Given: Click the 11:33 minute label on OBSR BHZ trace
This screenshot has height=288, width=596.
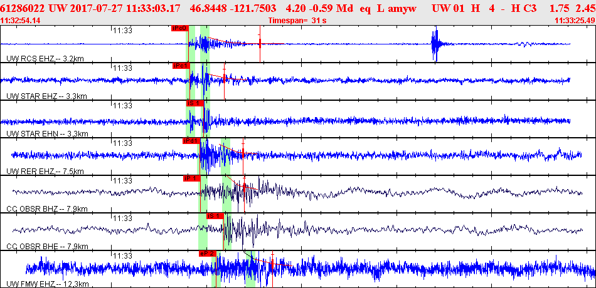Looking at the screenshot, I should (122, 180).
